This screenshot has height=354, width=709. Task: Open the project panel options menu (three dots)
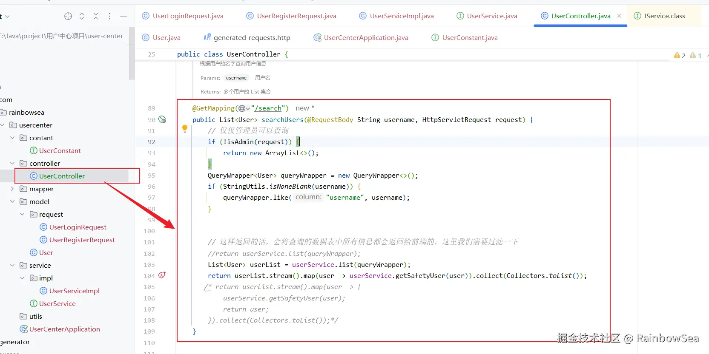pos(109,16)
